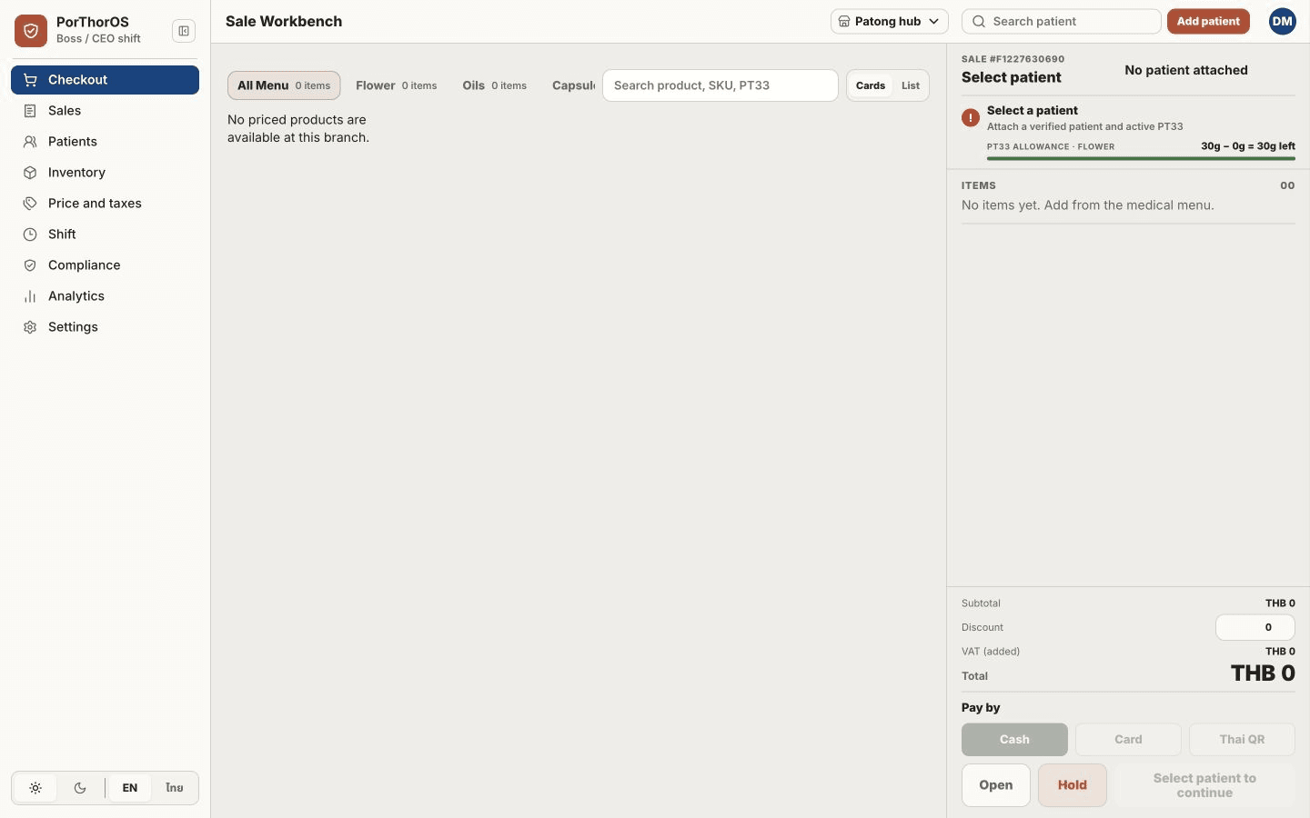Open Settings section
This screenshot has height=818, width=1310.
click(105, 327)
